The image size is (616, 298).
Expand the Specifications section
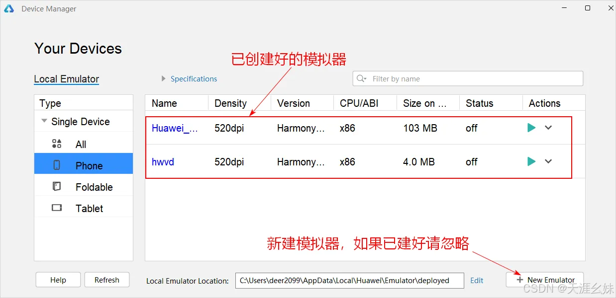point(189,78)
